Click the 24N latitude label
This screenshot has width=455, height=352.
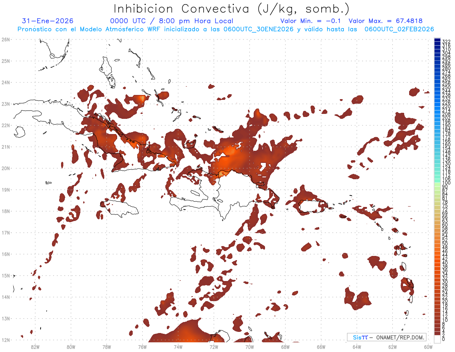coord(6,82)
